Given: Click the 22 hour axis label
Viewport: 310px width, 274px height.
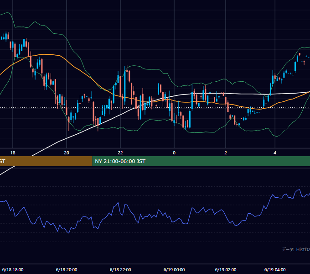Looking at the screenshot, I should point(120,153).
